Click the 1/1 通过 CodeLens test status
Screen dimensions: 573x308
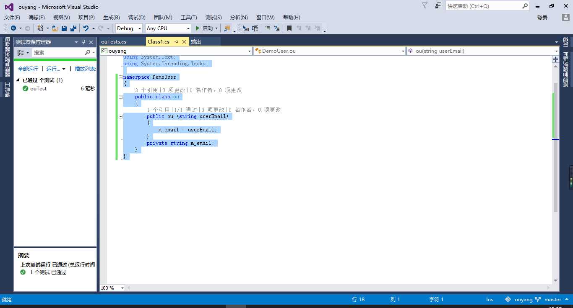(x=186, y=110)
